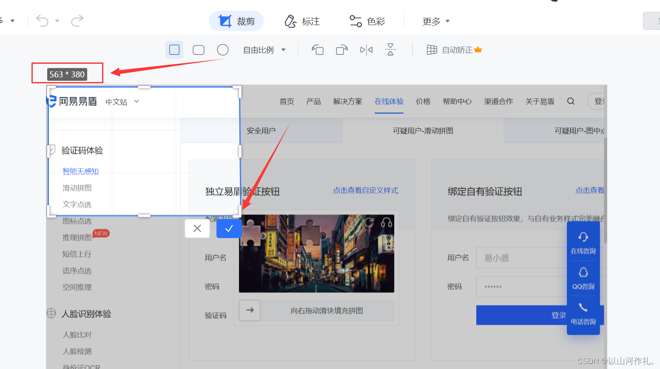Select 人脸比对 in the sidebar
Screen dimensions: 660x369
[x=77, y=335]
